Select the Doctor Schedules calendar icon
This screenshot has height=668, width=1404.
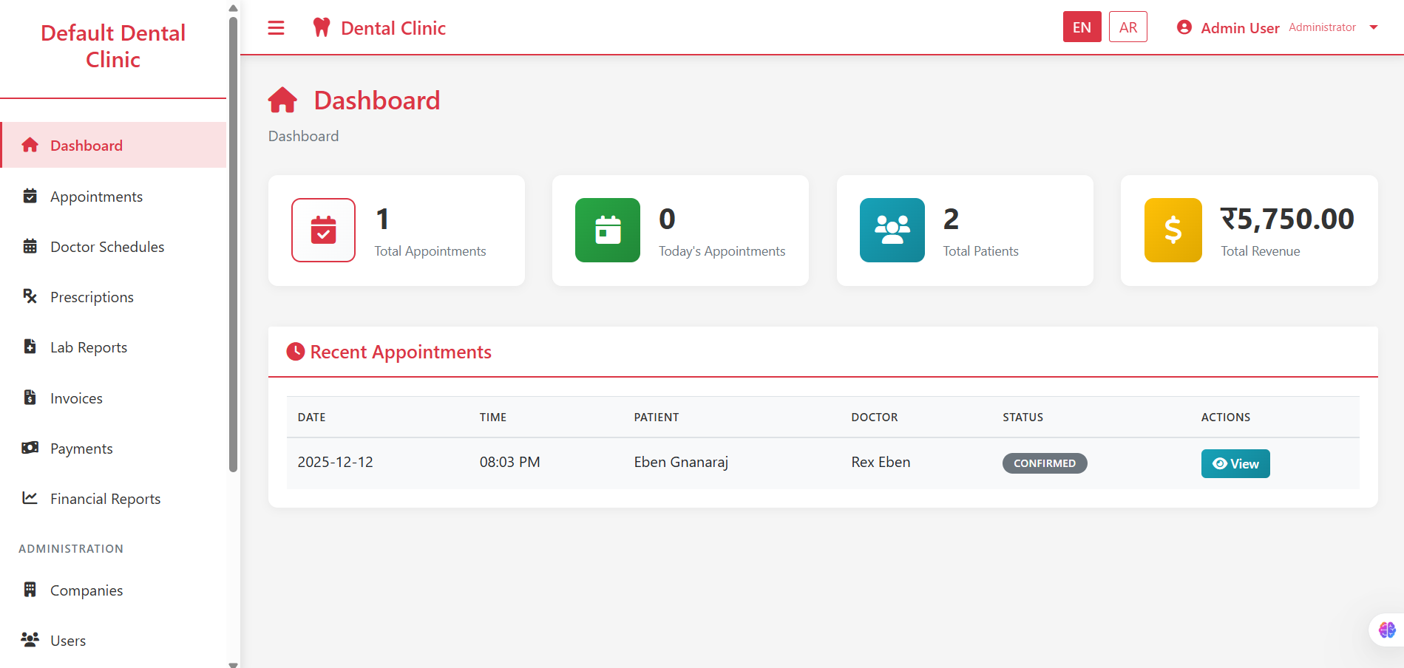[x=30, y=246]
